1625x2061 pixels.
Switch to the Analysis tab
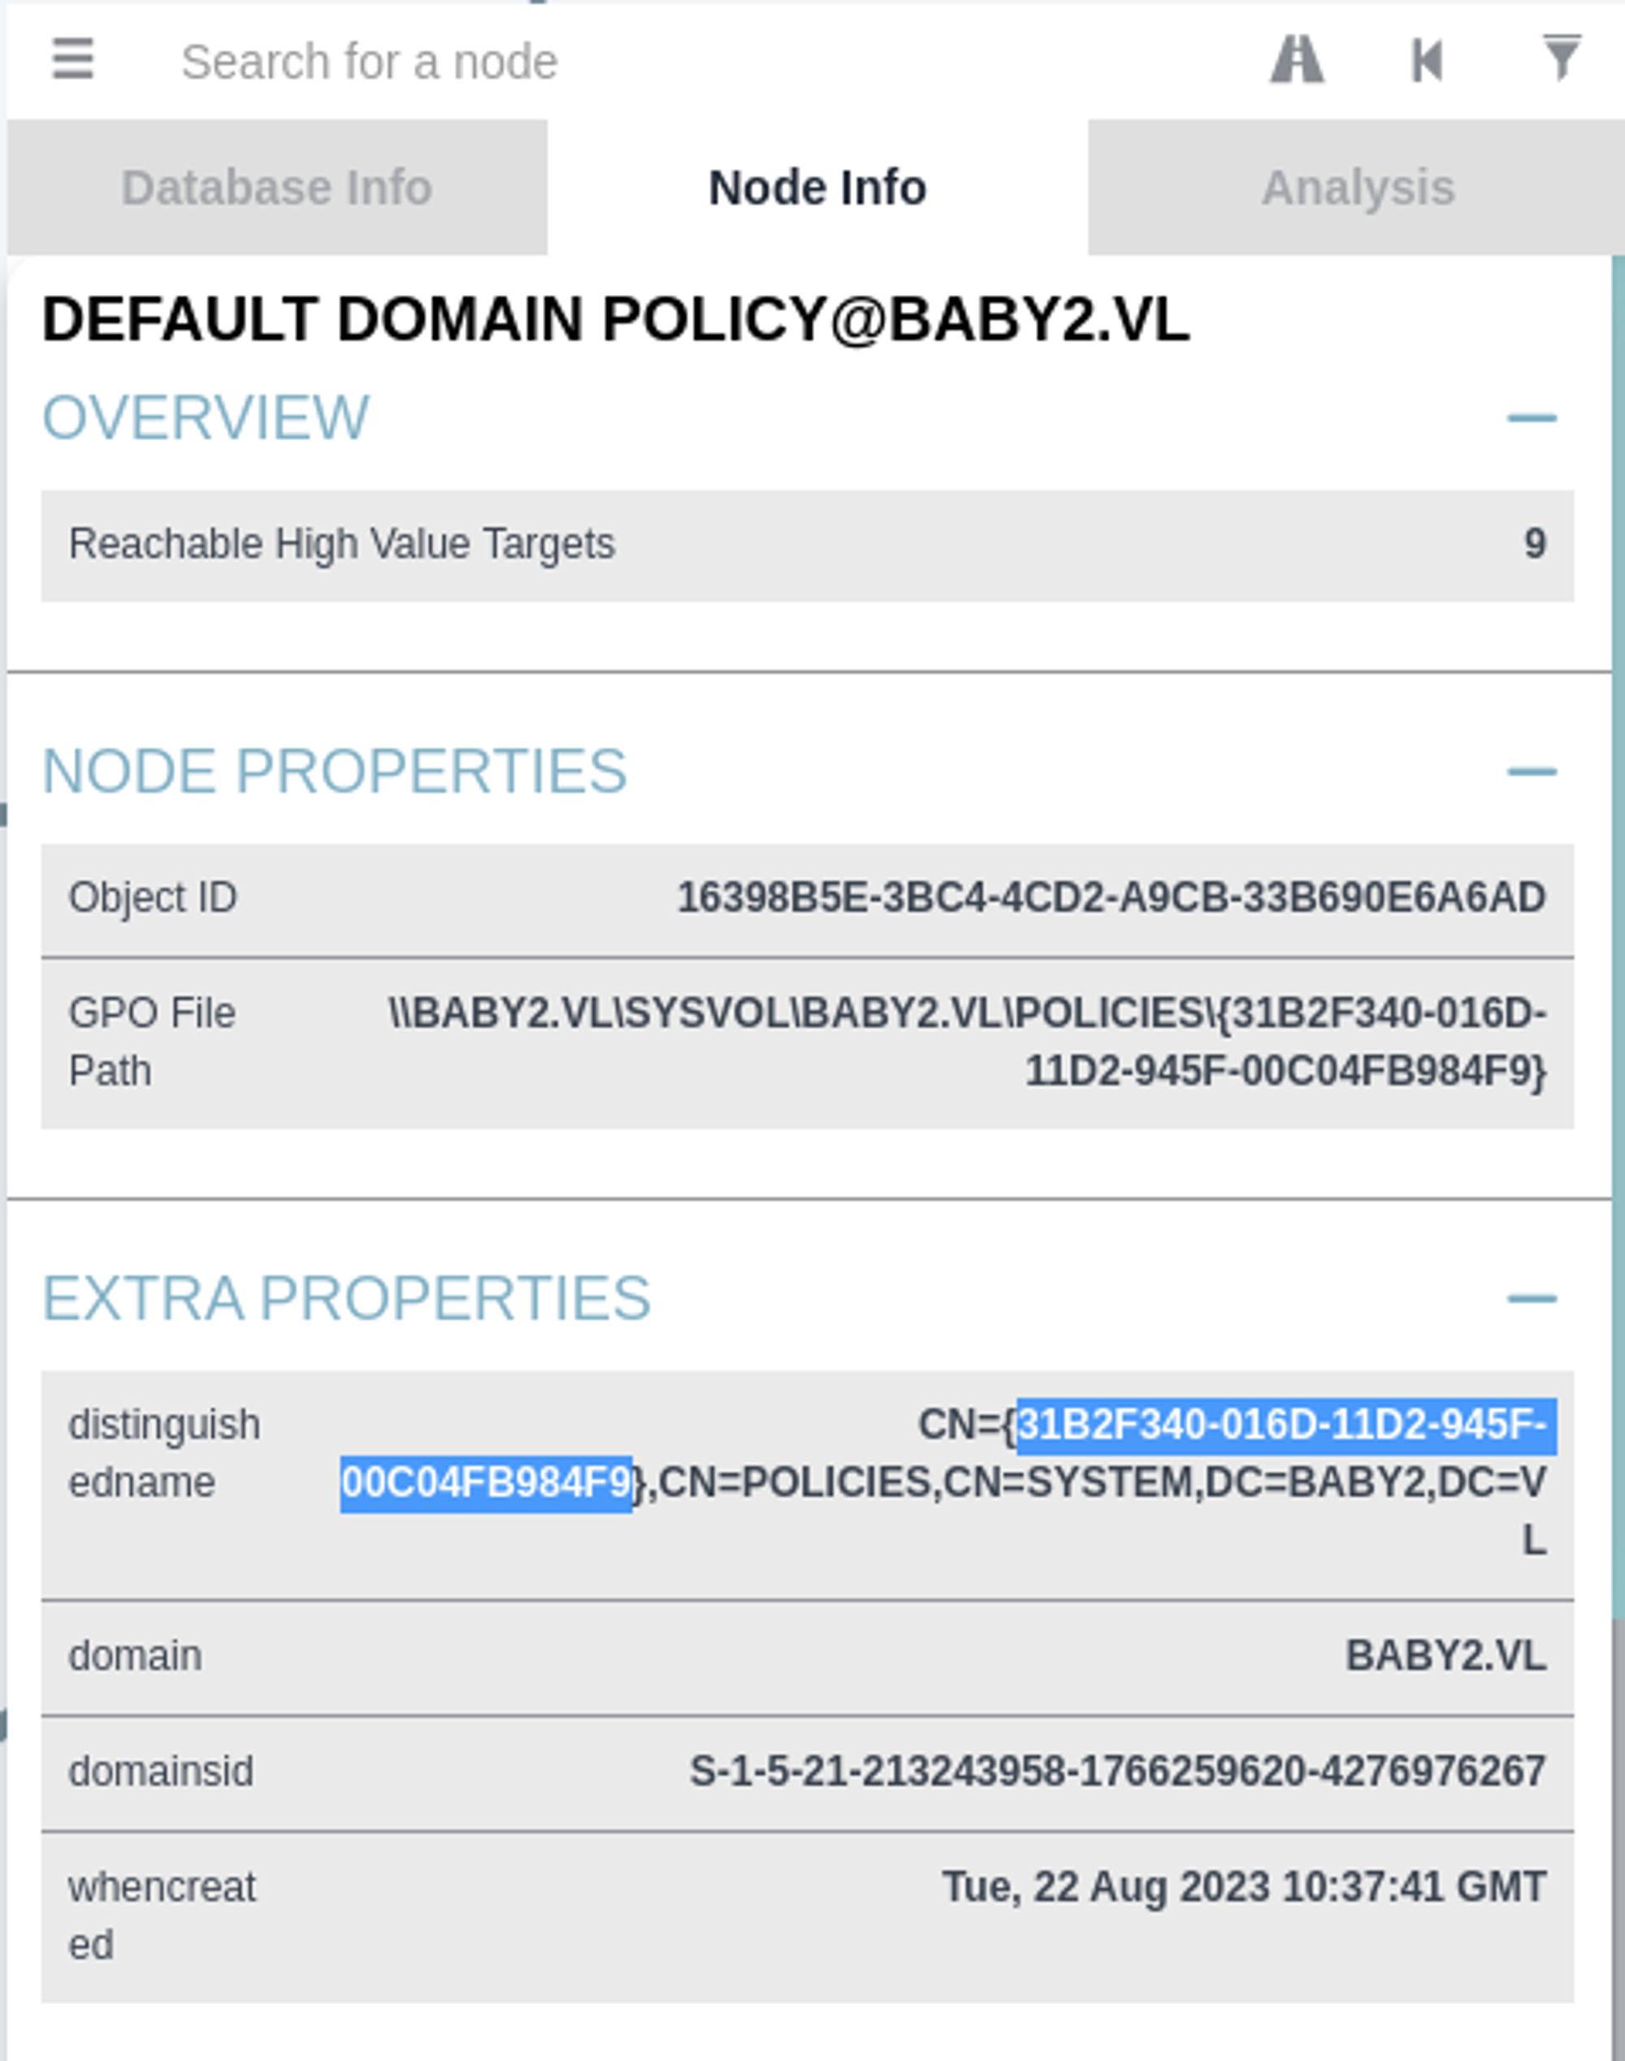[1357, 188]
